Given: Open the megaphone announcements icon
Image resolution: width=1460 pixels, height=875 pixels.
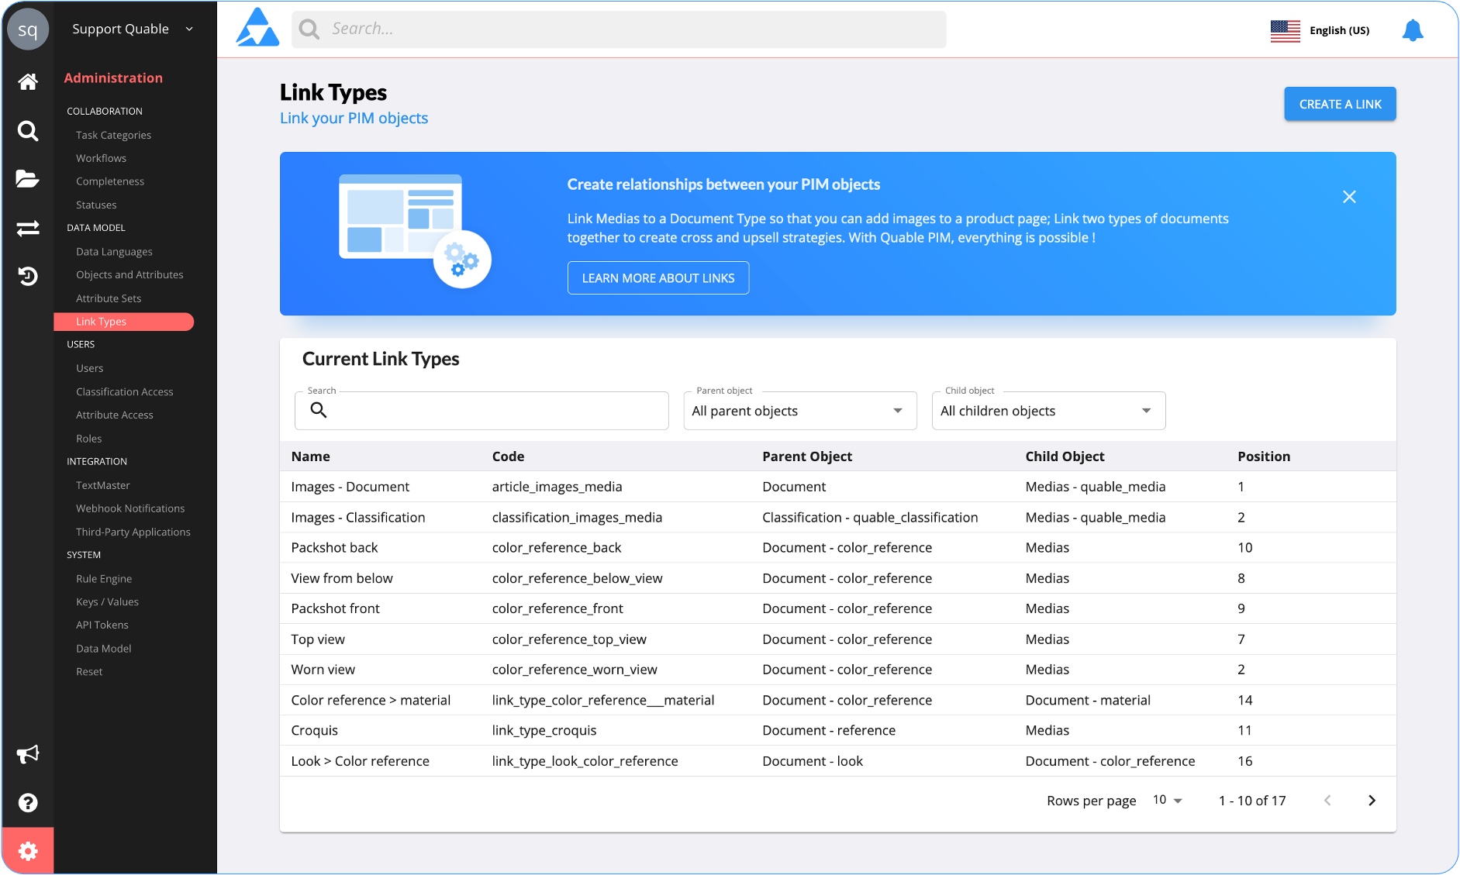Looking at the screenshot, I should (x=28, y=754).
